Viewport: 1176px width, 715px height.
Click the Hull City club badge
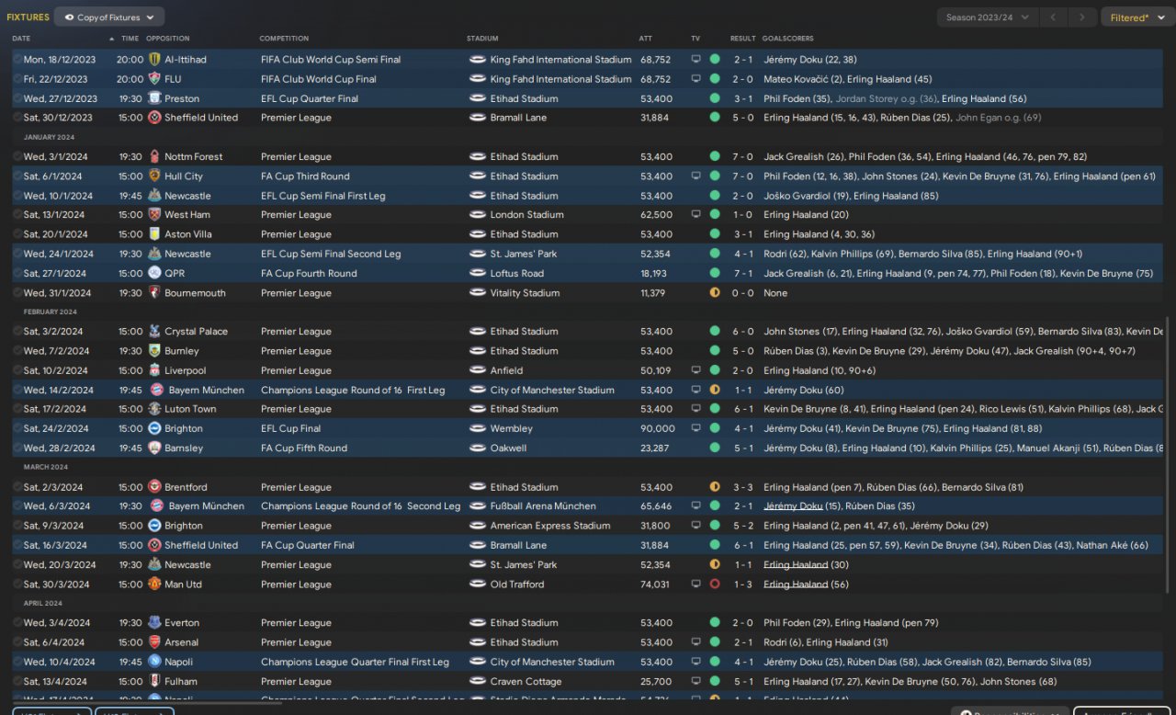154,176
